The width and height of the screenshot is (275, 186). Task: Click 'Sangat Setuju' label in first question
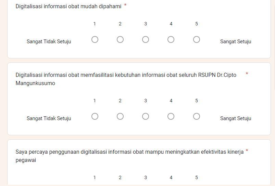(x=236, y=42)
